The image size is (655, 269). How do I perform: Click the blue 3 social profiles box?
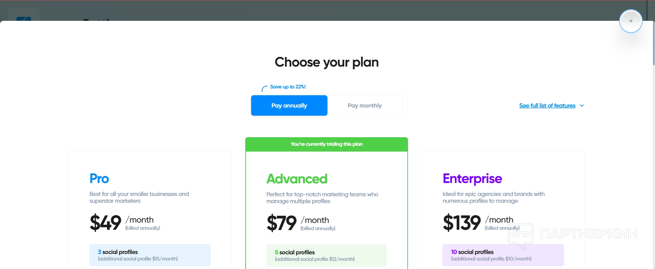point(150,255)
